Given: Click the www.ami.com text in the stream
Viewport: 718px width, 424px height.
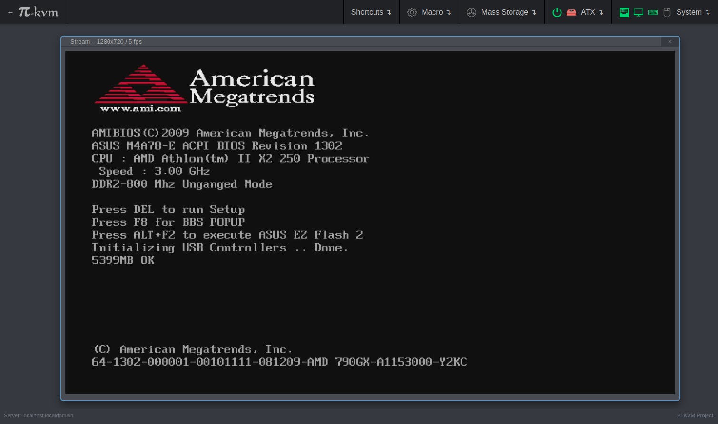Looking at the screenshot, I should 140,109.
